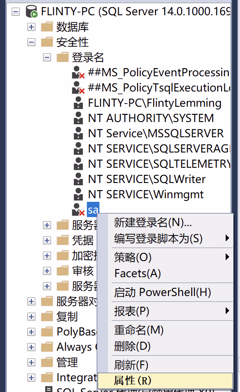Click the NT SERVICE\SQLWriter login icon
The image size is (240, 392).
tap(78, 179)
